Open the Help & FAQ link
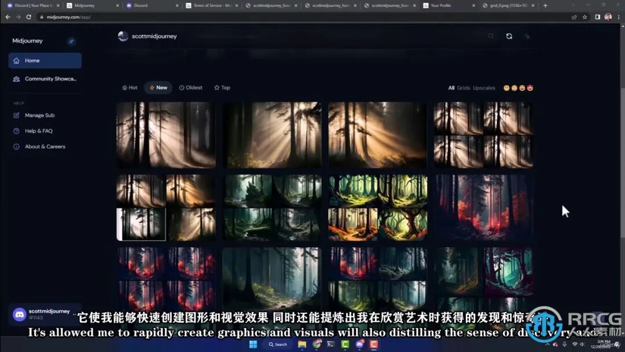 (39, 131)
